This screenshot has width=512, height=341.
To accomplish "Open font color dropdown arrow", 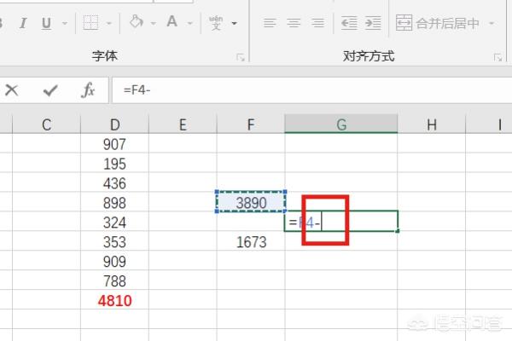I will 189,23.
